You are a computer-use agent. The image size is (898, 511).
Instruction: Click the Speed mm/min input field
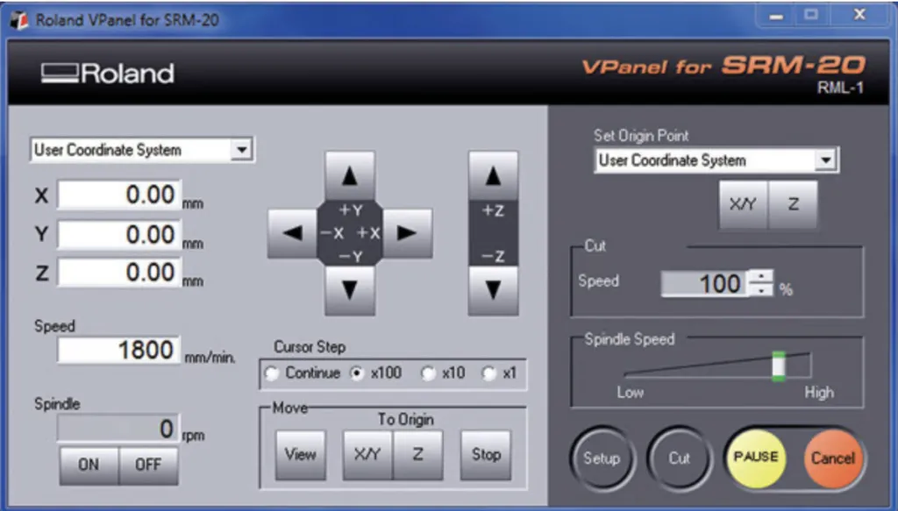119,351
